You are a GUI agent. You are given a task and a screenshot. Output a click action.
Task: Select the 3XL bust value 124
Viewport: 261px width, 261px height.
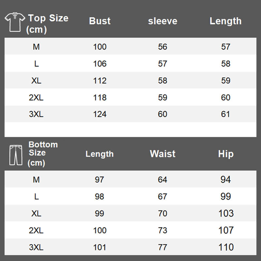point(100,114)
